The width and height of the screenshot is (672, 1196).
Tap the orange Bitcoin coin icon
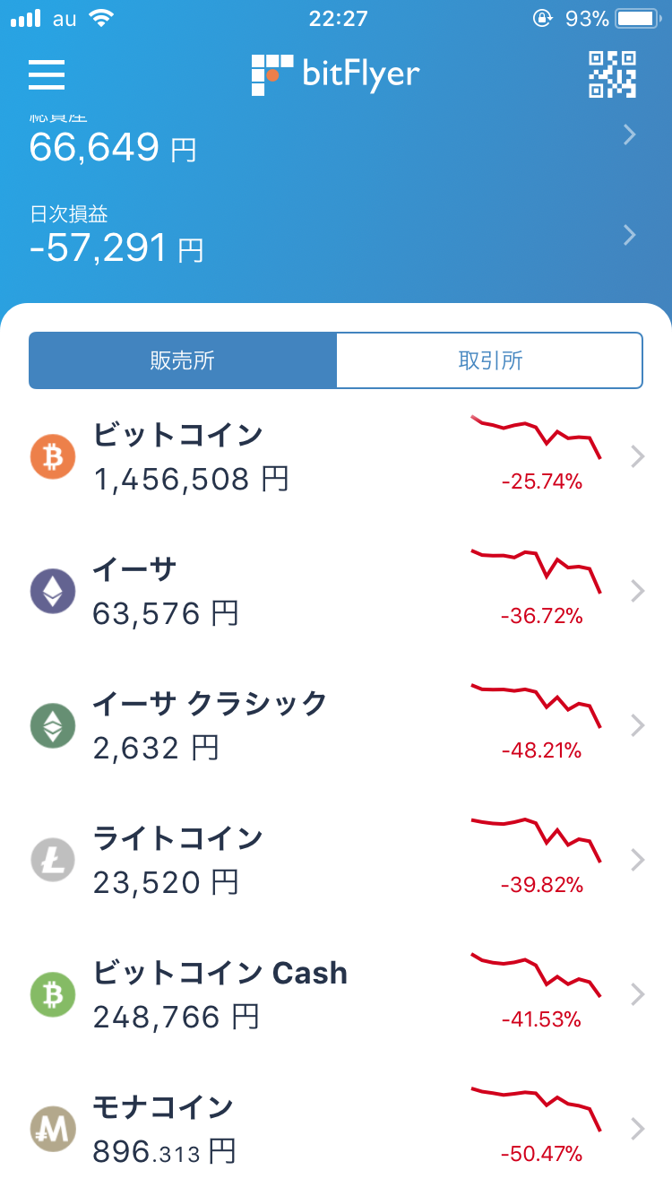coord(53,456)
